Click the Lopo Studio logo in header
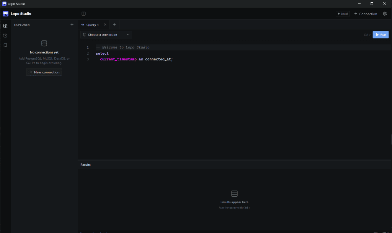392x233 pixels. click(x=5, y=14)
